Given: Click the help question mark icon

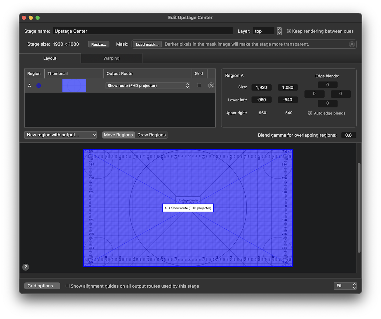Looking at the screenshot, I should pos(26,267).
